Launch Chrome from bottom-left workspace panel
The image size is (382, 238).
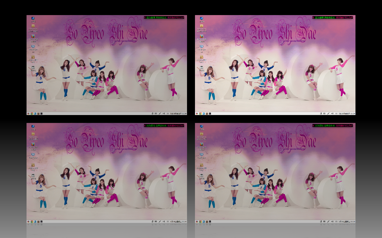click(32, 221)
